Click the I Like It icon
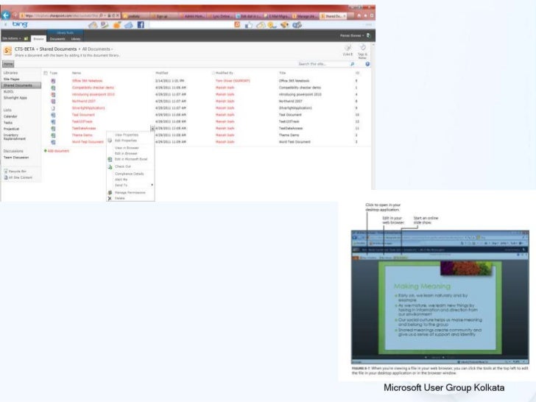Screen dimensions: 536x402 click(348, 48)
